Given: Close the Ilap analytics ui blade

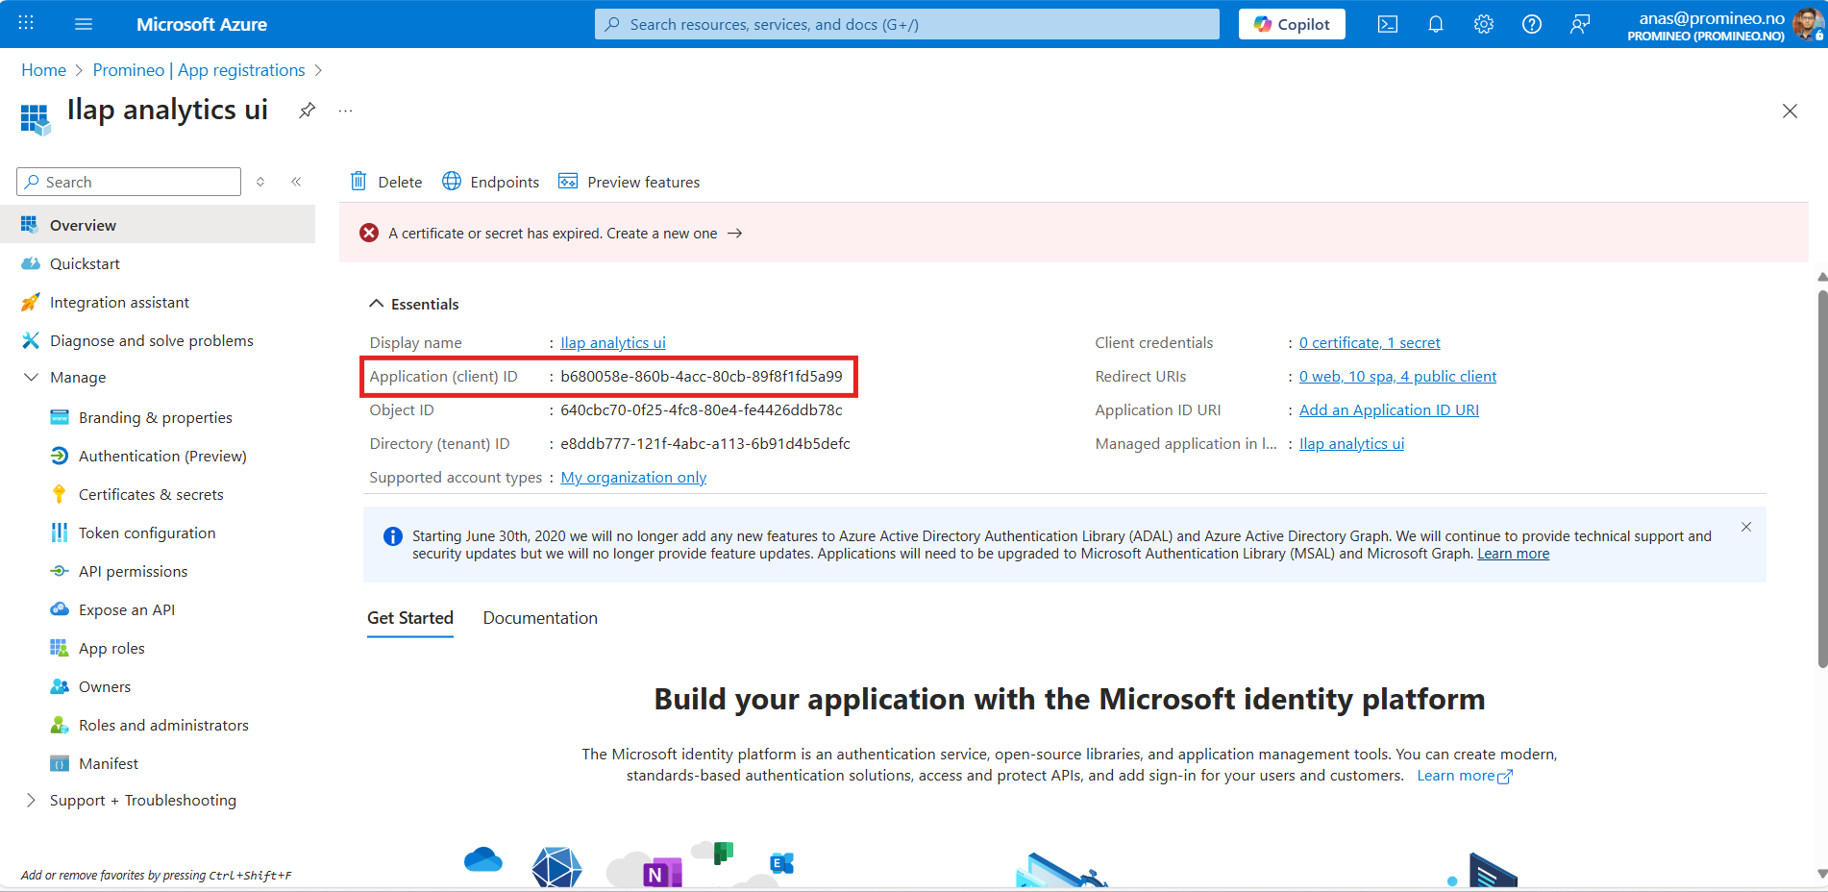Looking at the screenshot, I should (x=1790, y=111).
